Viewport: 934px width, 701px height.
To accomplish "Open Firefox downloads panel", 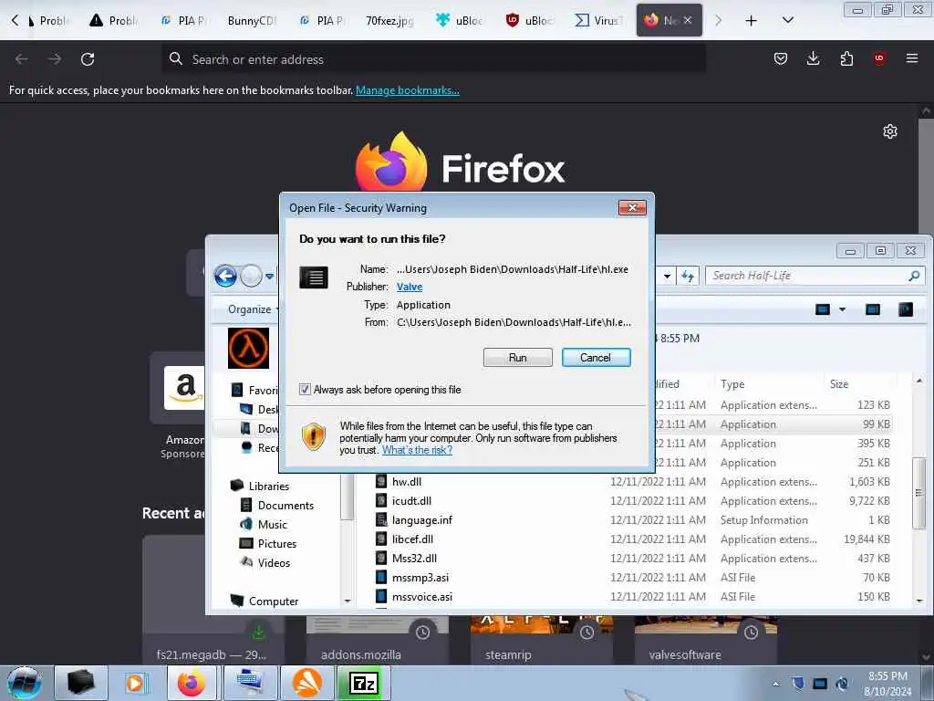I will 813,58.
